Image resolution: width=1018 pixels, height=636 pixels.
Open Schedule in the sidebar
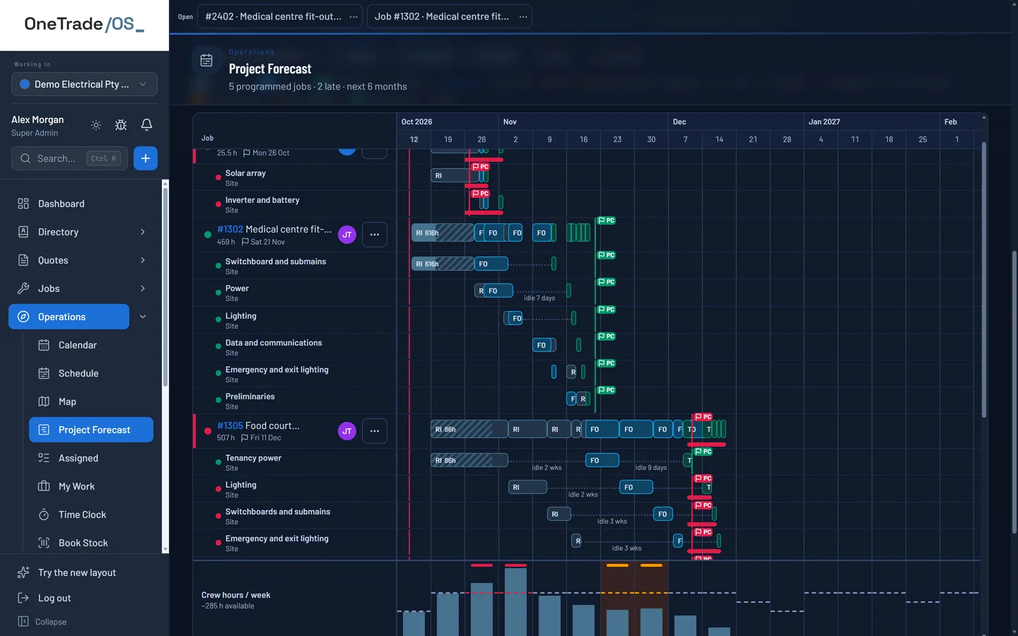point(91,373)
